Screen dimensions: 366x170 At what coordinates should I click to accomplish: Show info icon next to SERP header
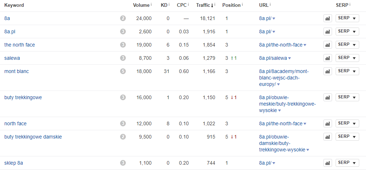pos(350,4)
